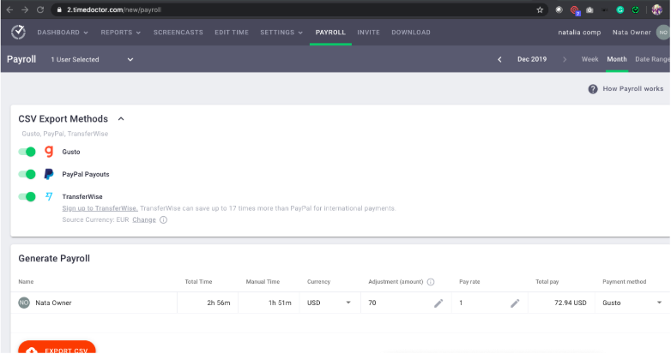The image size is (671, 354).
Task: Open the Gusto payment method dropdown
Action: 632,303
